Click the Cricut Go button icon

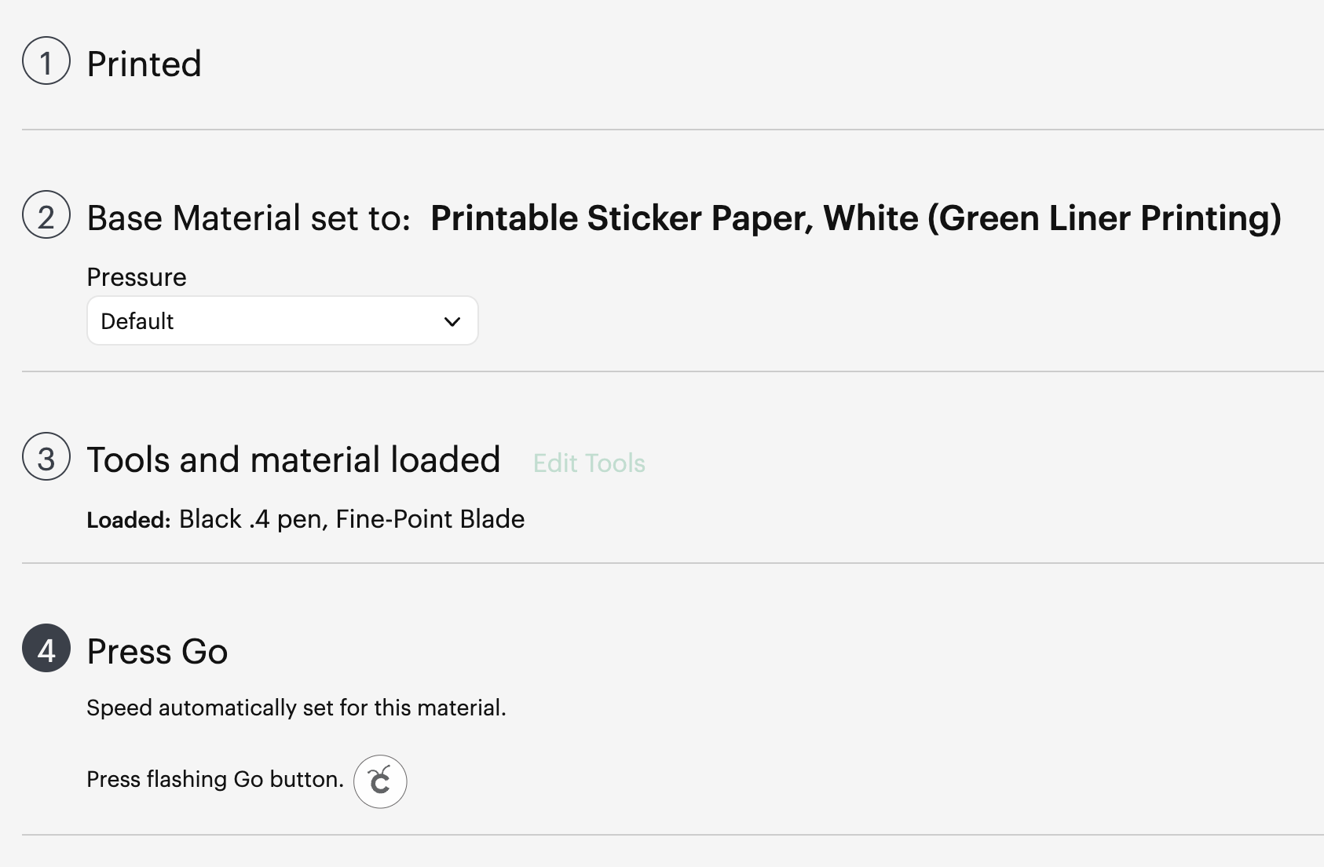tap(380, 781)
